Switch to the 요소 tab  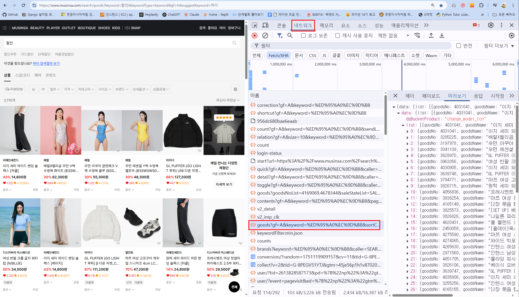coord(345,25)
